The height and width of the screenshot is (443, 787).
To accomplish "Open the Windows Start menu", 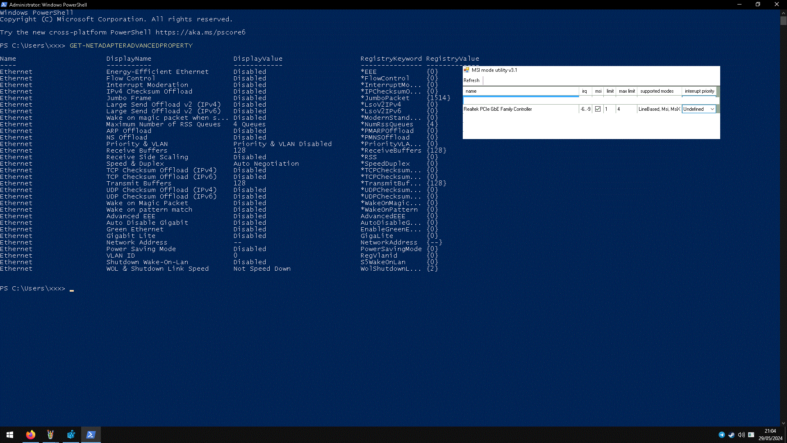I will click(x=10, y=434).
